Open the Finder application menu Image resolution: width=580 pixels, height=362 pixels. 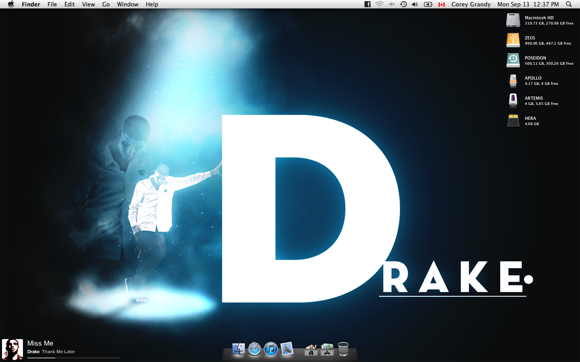(x=31, y=4)
